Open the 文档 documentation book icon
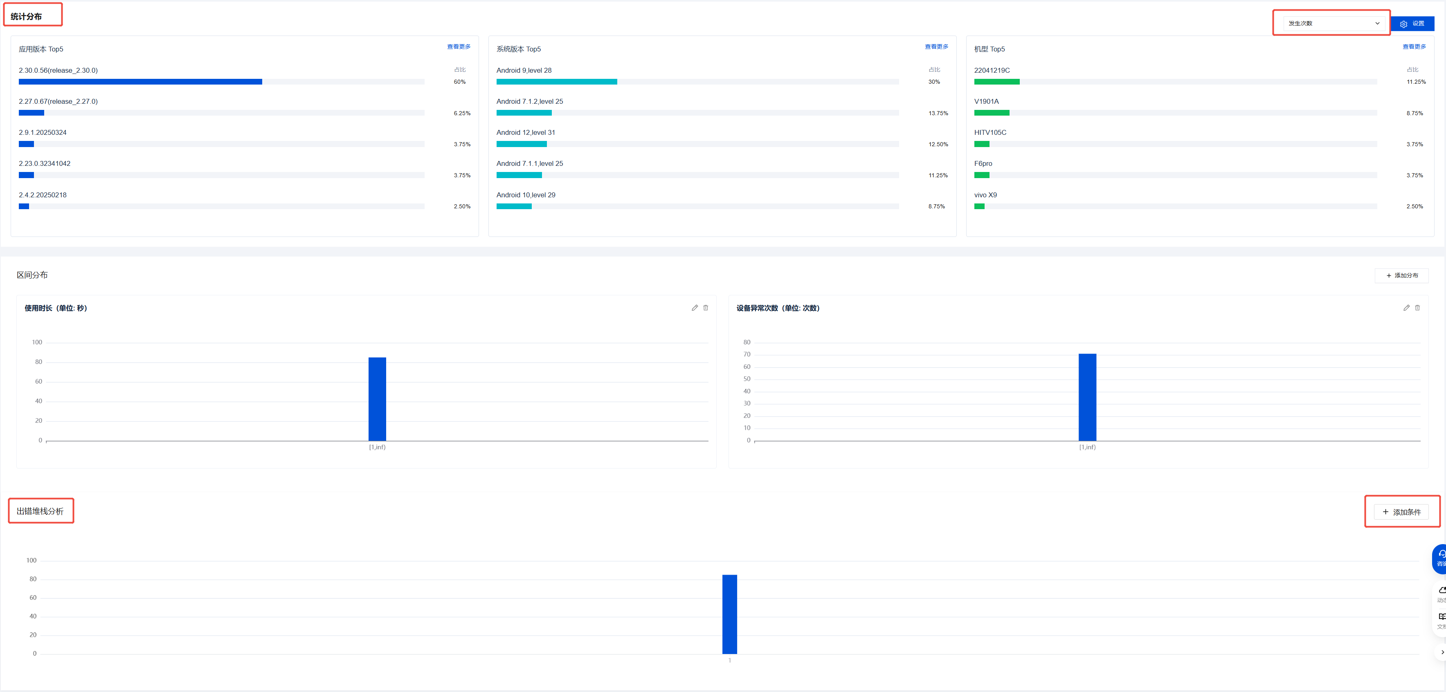The height and width of the screenshot is (692, 1446). click(x=1442, y=620)
